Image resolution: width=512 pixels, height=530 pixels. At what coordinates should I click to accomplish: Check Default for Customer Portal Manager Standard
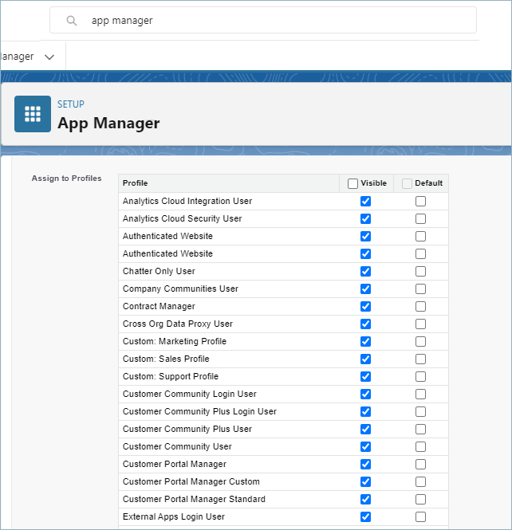421,499
